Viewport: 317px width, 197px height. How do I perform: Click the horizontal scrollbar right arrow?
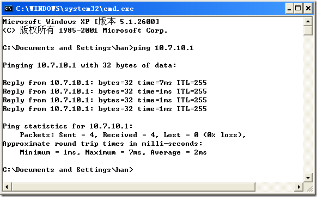point(299,187)
